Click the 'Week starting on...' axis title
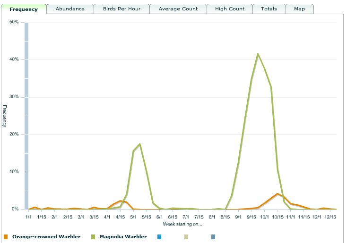Screen dimensions: 347x243 click(182, 224)
